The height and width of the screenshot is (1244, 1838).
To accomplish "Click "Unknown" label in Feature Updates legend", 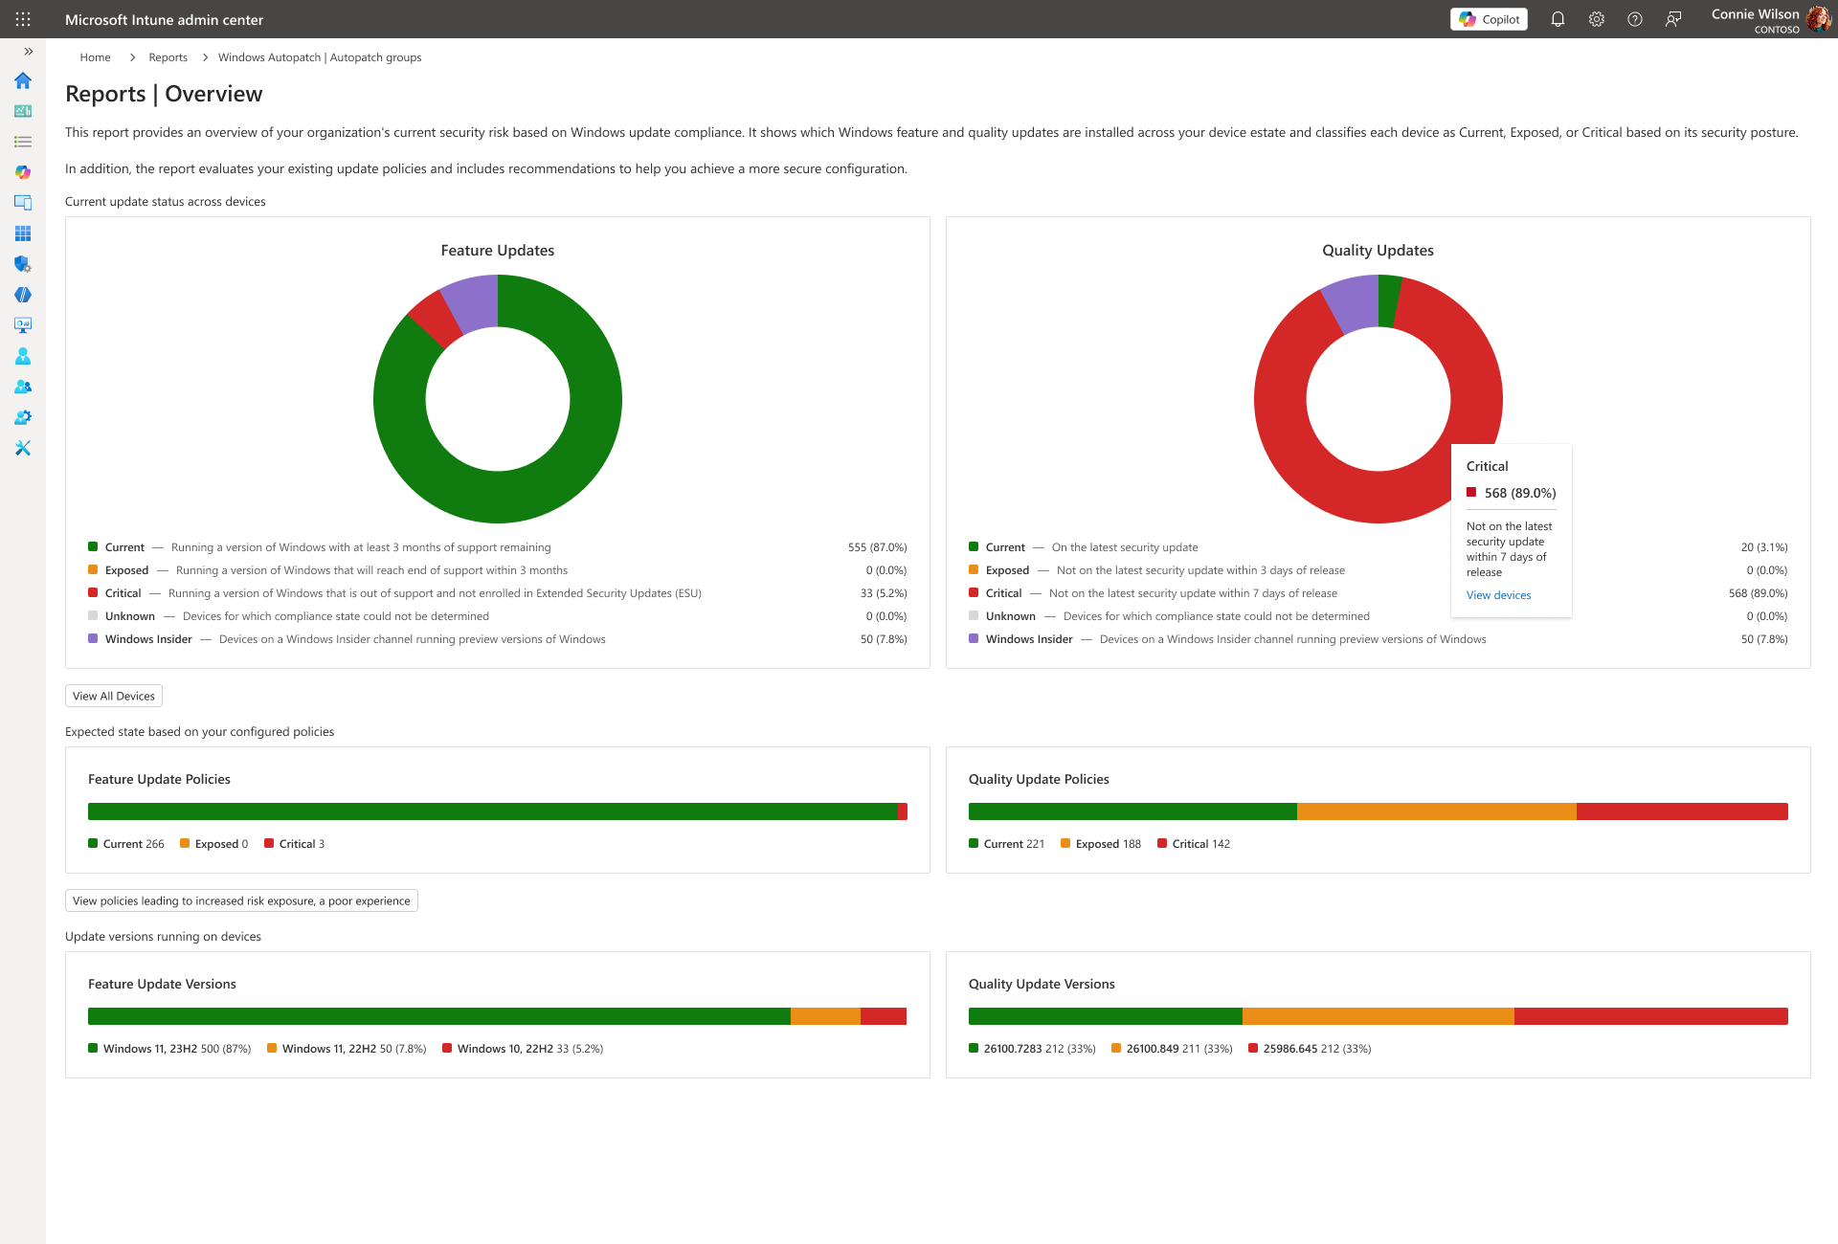I will pyautogui.click(x=130, y=616).
